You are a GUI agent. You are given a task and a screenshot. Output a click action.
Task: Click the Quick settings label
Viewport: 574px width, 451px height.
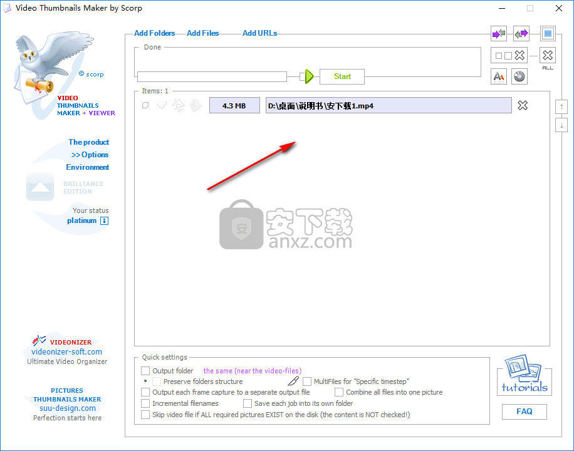coord(164,357)
